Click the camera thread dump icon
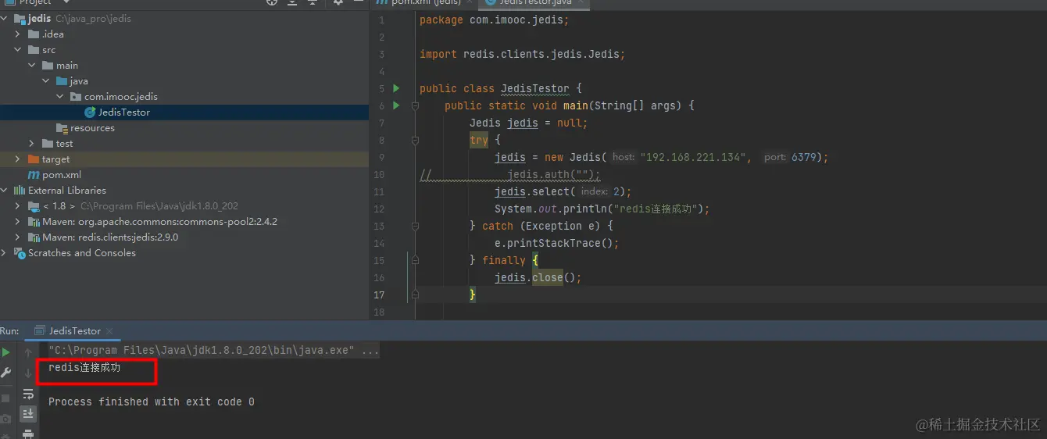Screen dimensions: 1047x439 tap(6, 419)
